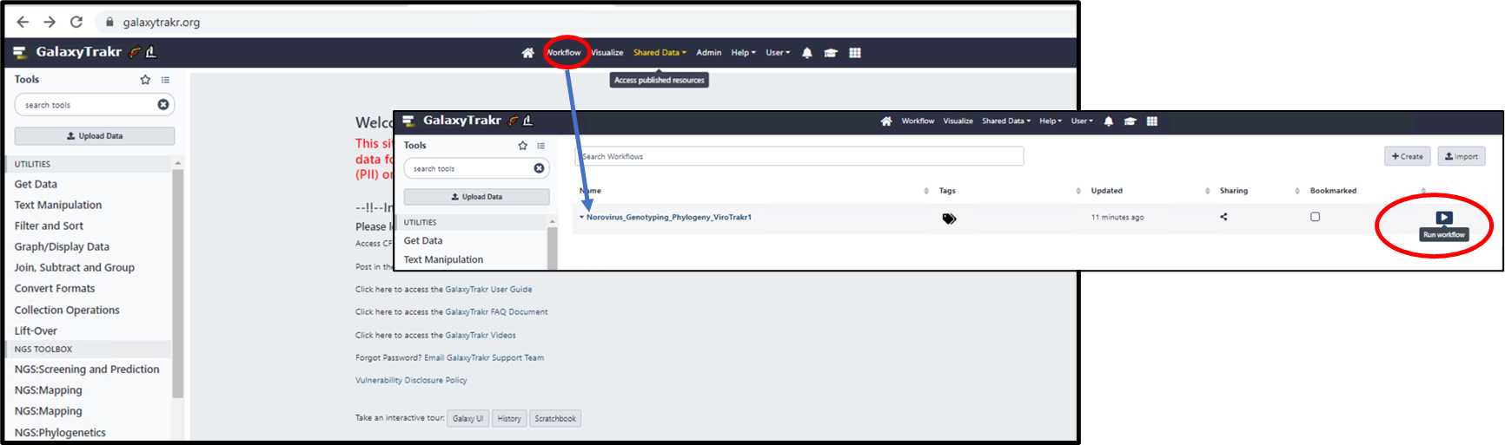Viewport: 1505px width, 445px height.
Task: Click the browser back arrow
Action: 23,22
